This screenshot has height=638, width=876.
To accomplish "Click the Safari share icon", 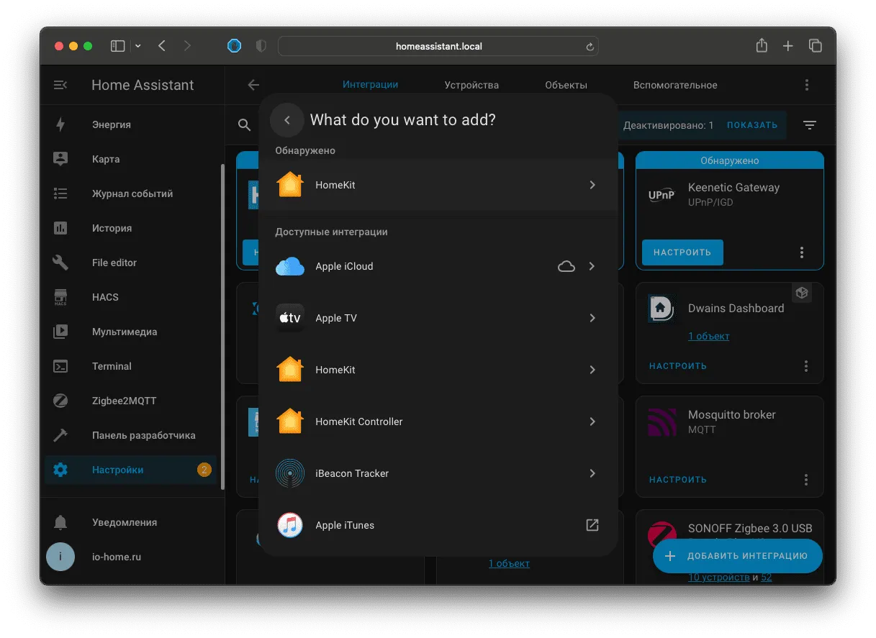I will [x=762, y=45].
